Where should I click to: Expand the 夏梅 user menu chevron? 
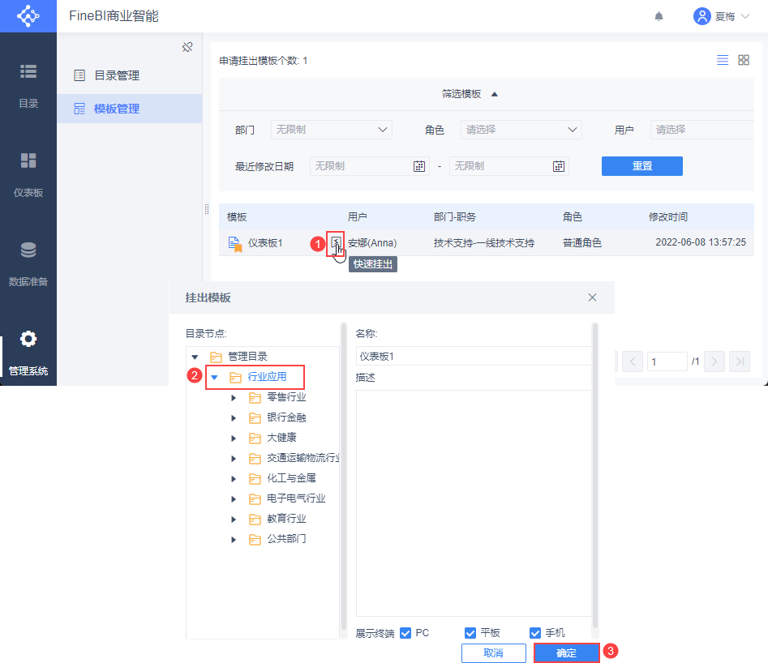pyautogui.click(x=745, y=16)
